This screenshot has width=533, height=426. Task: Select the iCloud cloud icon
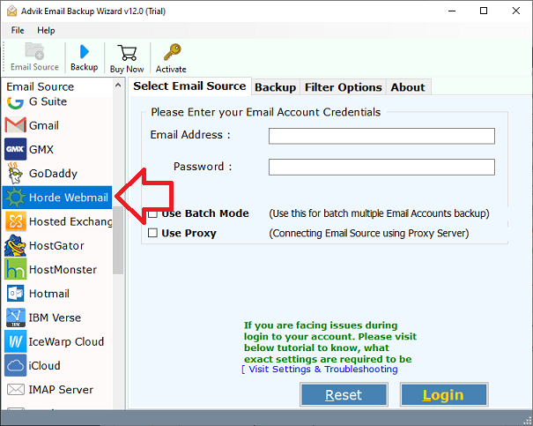(x=15, y=365)
